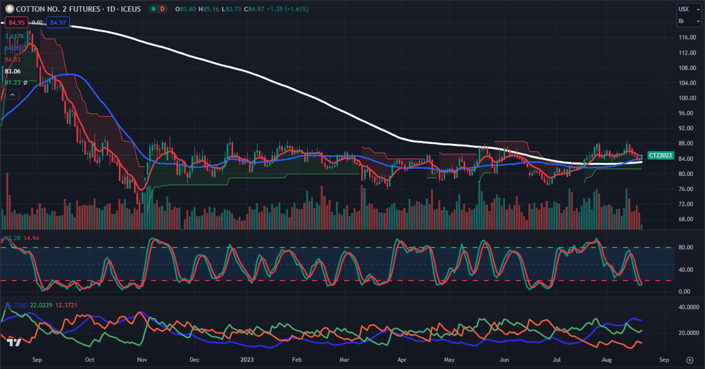The height and width of the screenshot is (369, 705).
Task: Click the +1.35 (+1.61%) change value
Action: click(288, 9)
